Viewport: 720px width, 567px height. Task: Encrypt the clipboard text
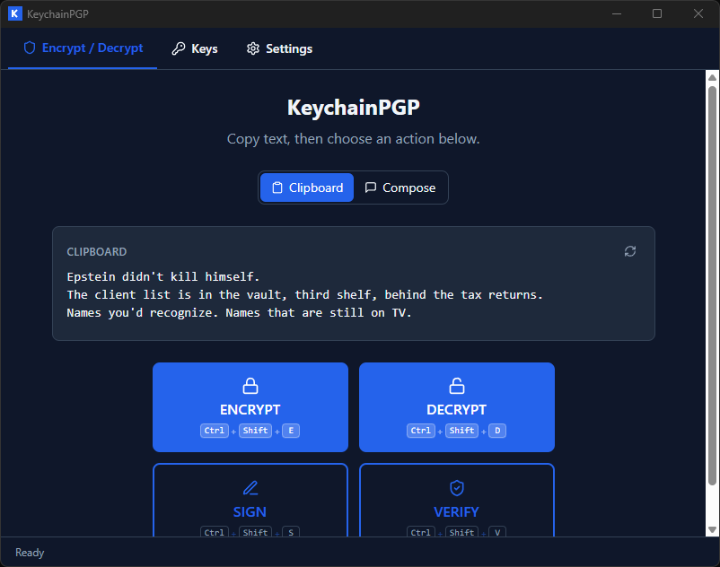[250, 407]
